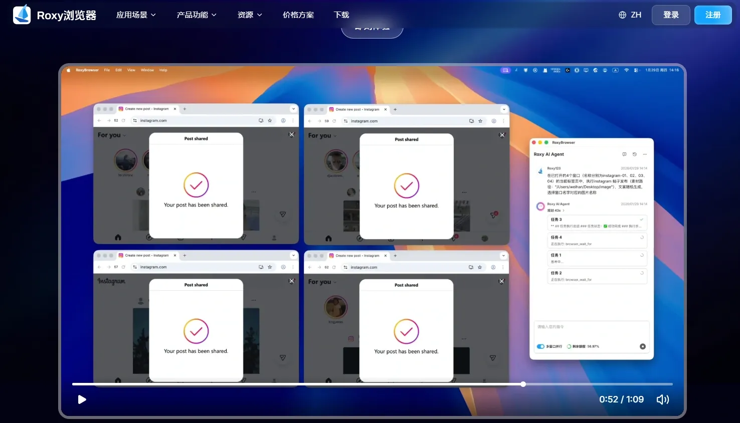Image resolution: width=740 pixels, height=423 pixels.
Task: Open a new tab in window 52
Action: (184, 109)
